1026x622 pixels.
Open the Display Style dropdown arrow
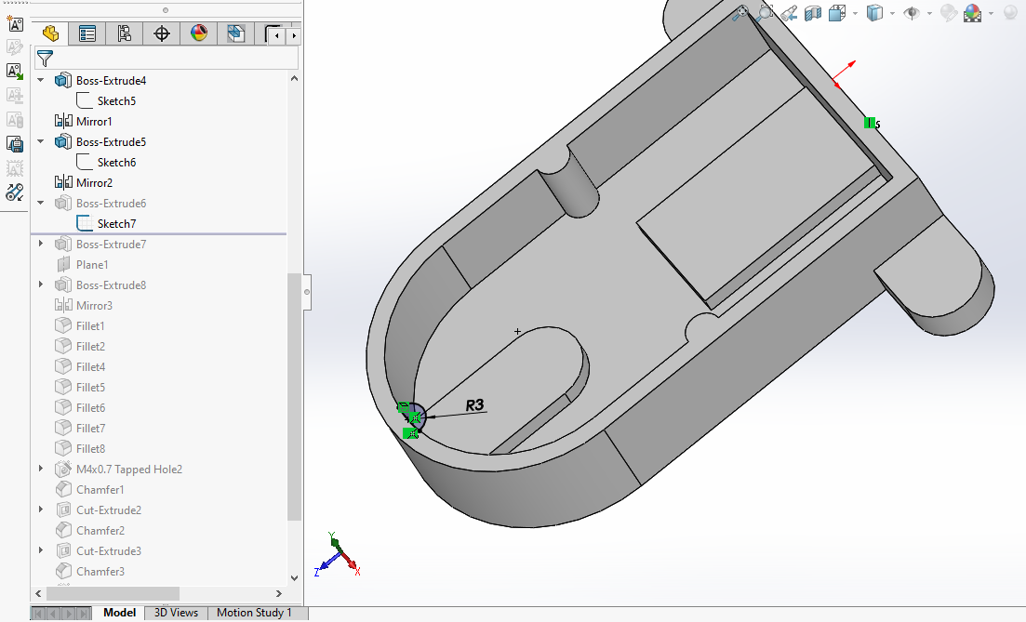[892, 14]
